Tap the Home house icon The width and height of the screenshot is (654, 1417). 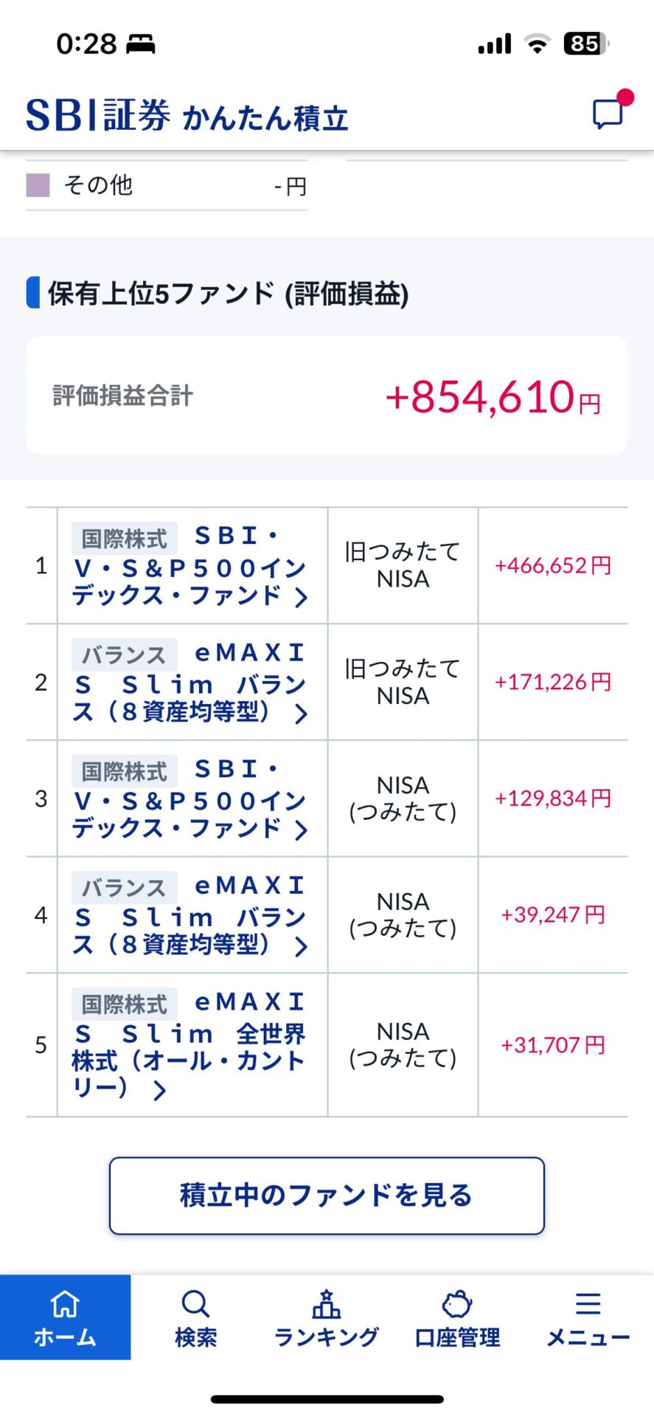65,1304
